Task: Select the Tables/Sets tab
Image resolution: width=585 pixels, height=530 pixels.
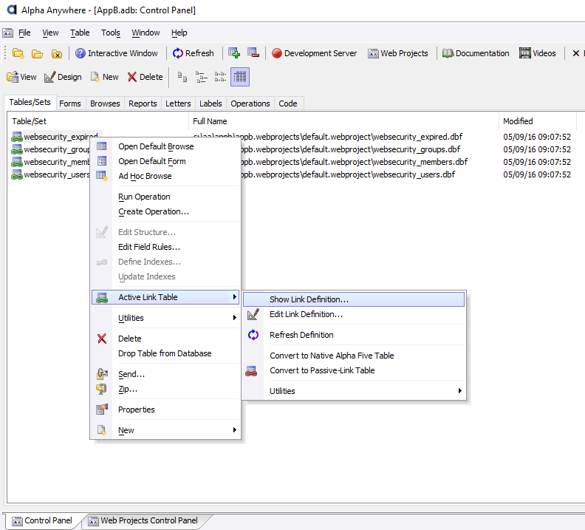Action: pos(30,102)
